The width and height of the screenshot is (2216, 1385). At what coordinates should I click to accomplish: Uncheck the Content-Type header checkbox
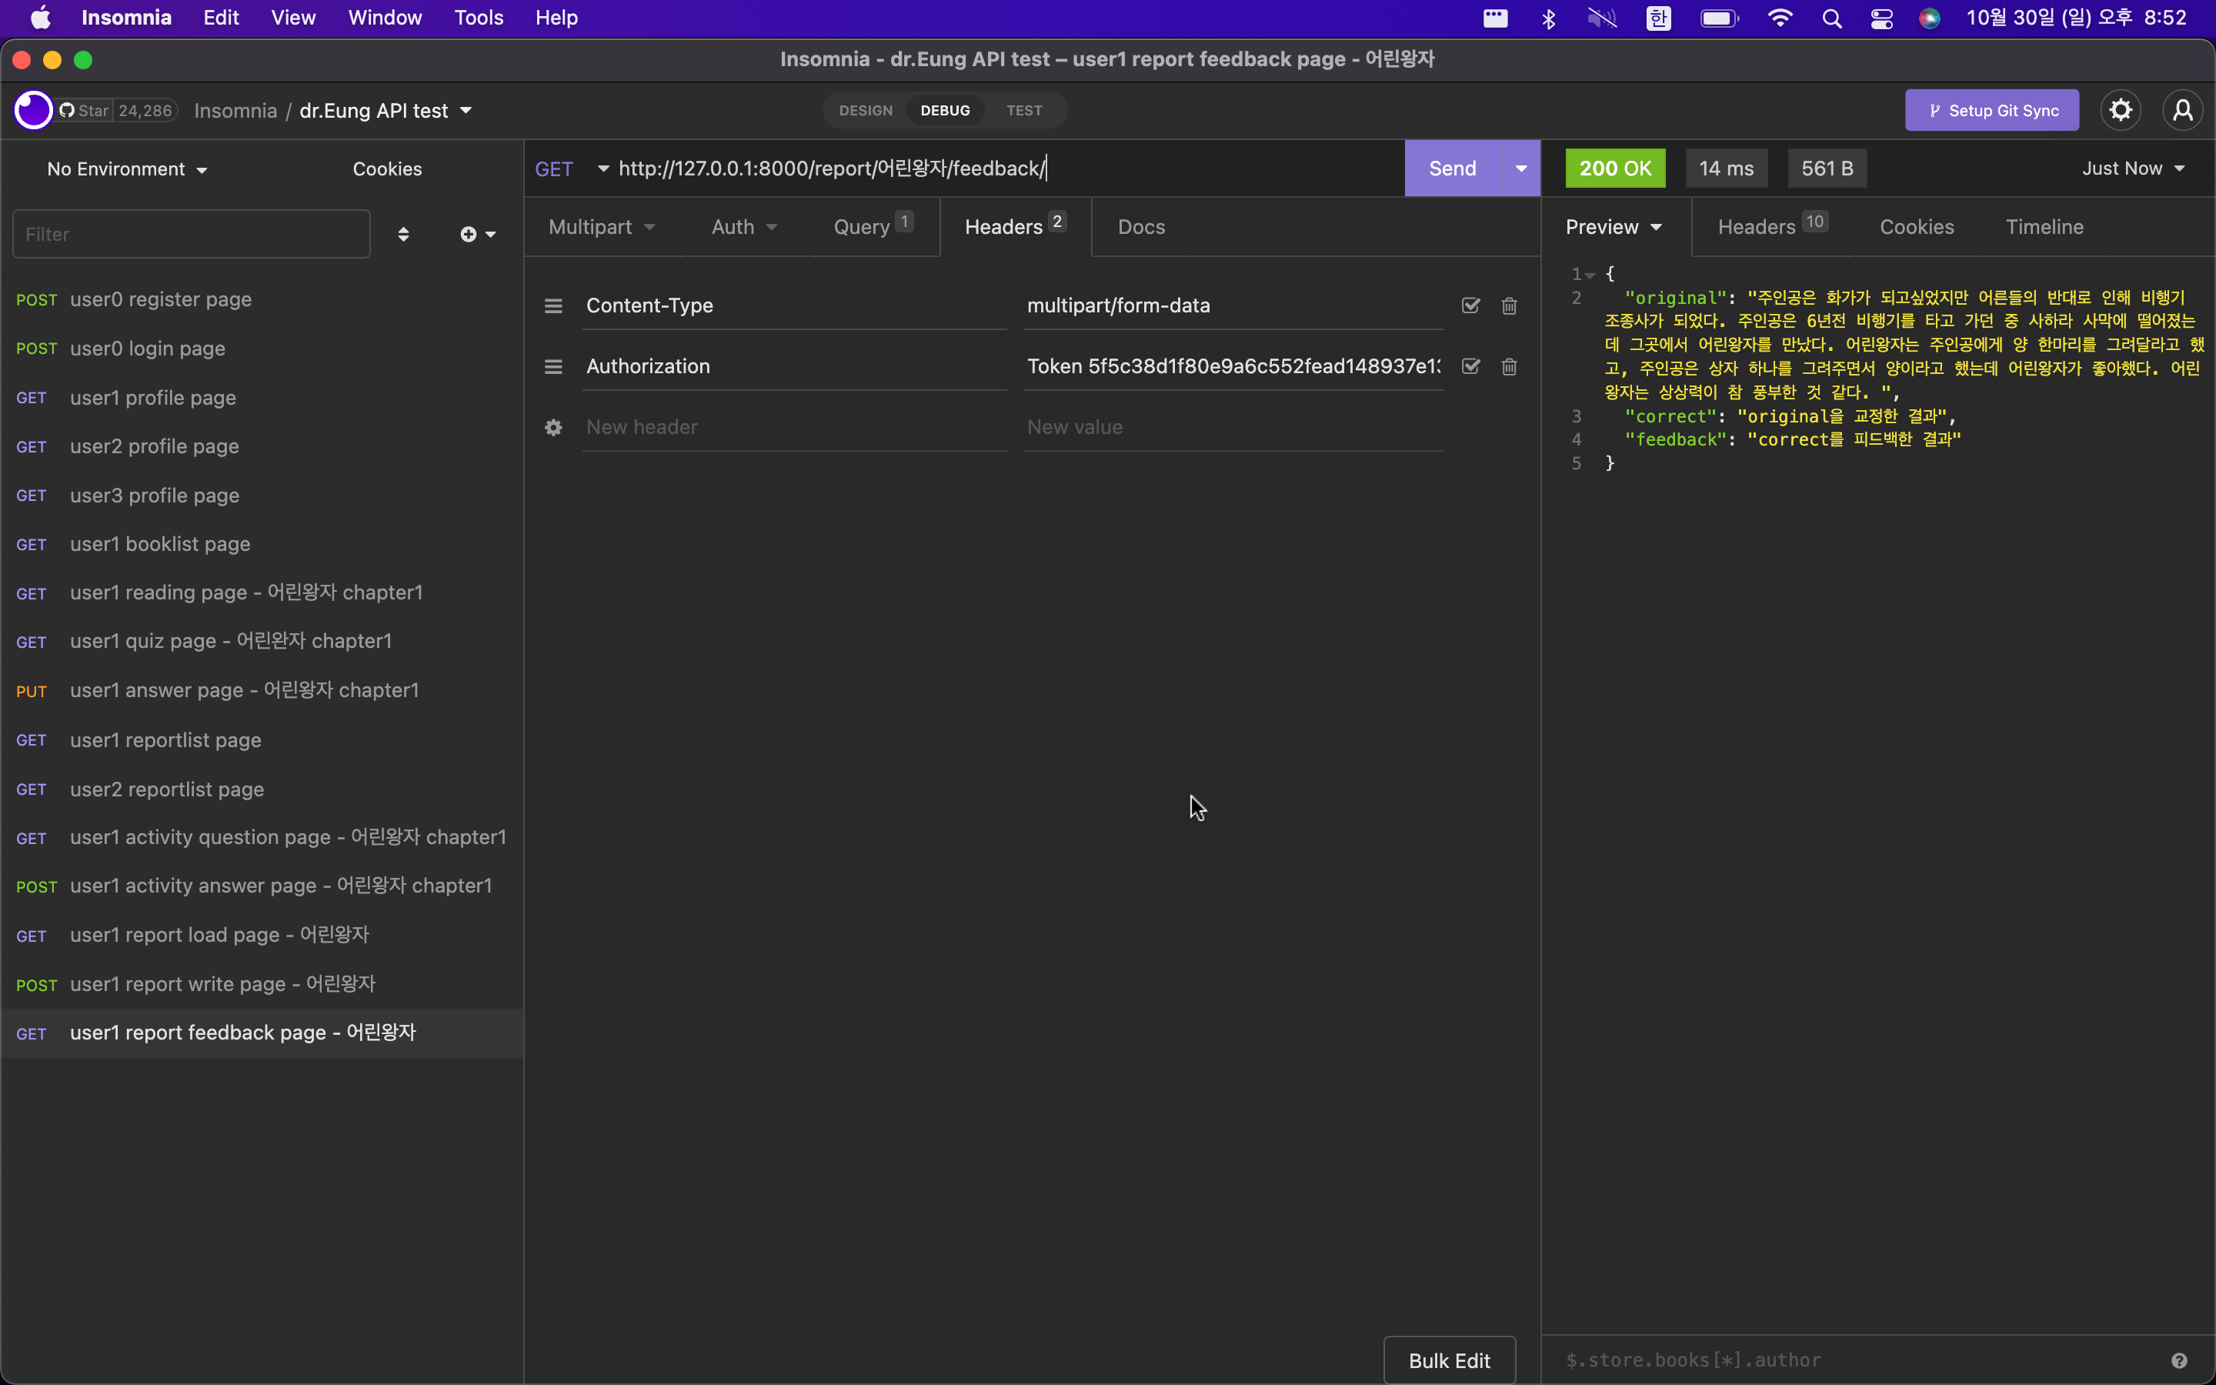click(x=1470, y=305)
